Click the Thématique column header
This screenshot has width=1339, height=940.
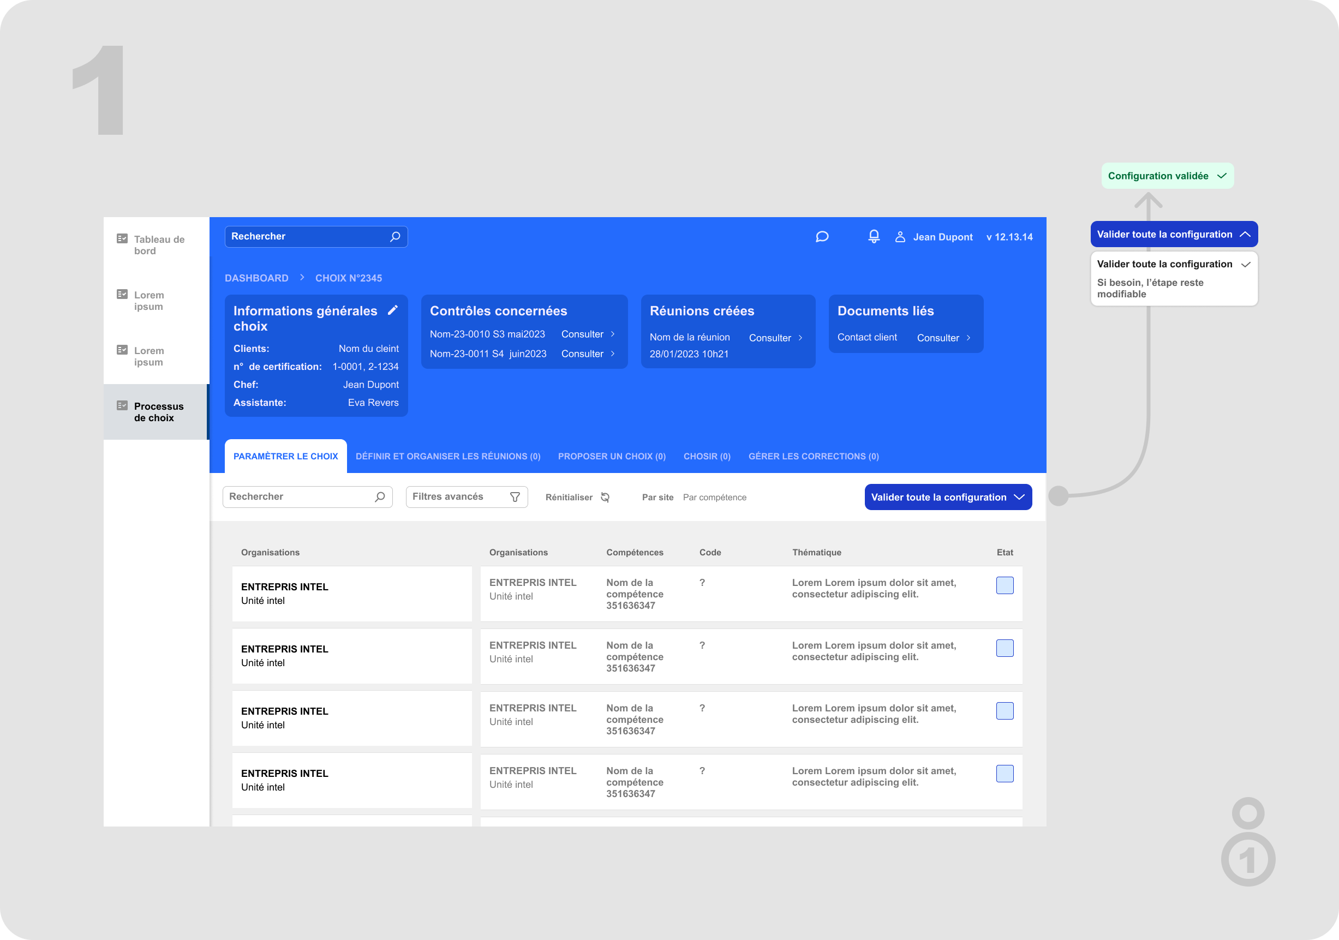816,552
